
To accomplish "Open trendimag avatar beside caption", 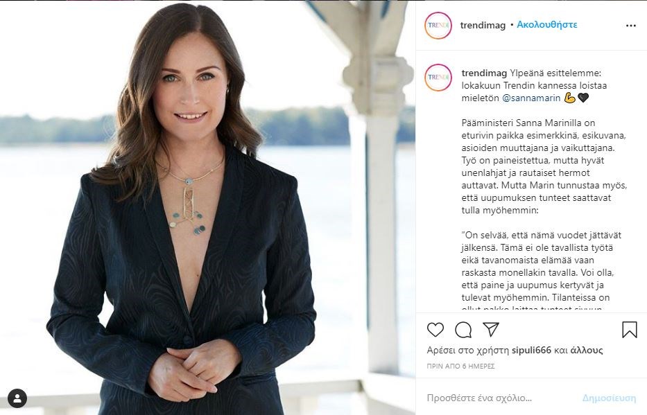I will coord(438,78).
